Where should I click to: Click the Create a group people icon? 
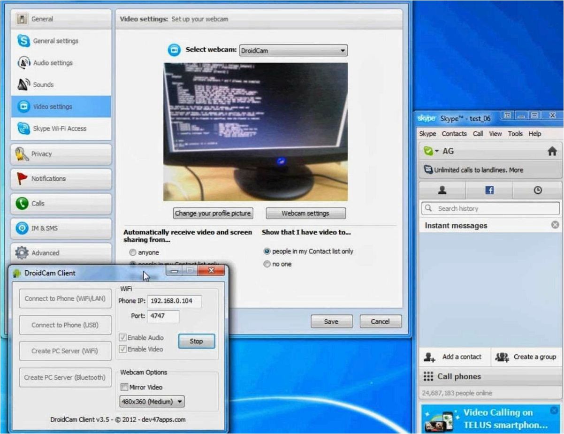pos(503,357)
